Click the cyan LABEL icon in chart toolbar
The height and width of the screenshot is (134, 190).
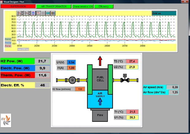click(48, 13)
